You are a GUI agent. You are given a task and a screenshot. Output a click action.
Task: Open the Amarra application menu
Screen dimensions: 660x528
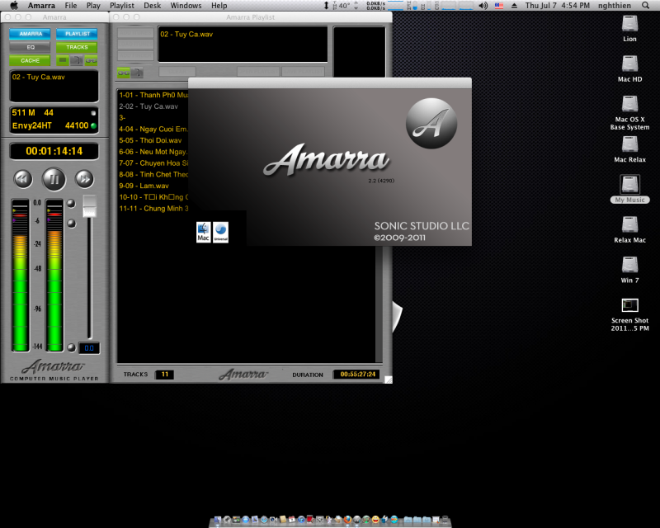[x=41, y=6]
